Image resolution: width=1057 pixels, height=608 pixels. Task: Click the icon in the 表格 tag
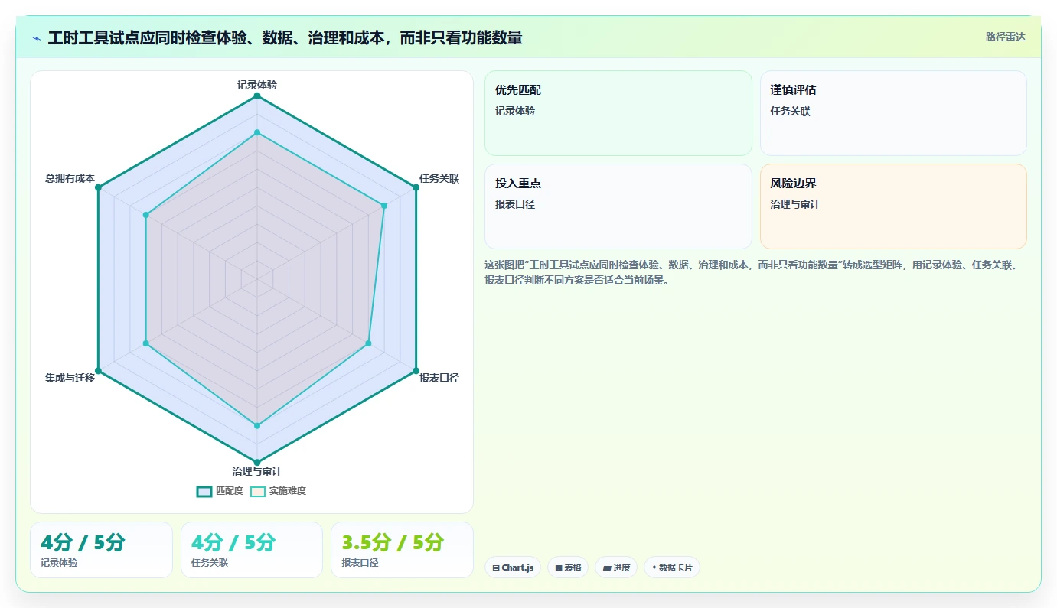tap(559, 567)
